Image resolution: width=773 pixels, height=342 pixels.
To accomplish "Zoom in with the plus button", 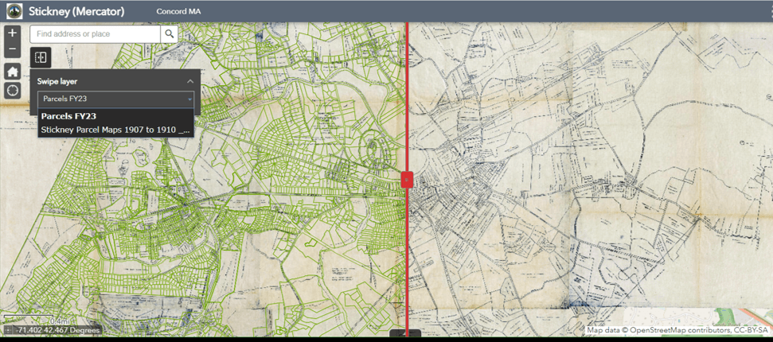I will coord(12,34).
